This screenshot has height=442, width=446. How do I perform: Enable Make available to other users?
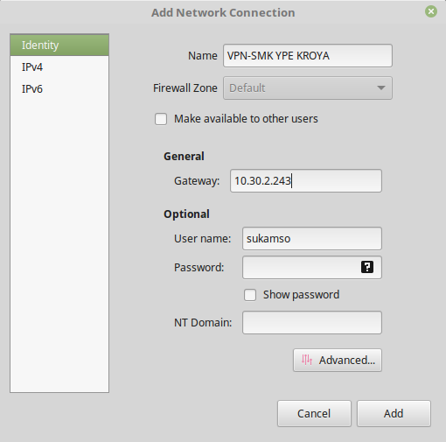coord(161,119)
